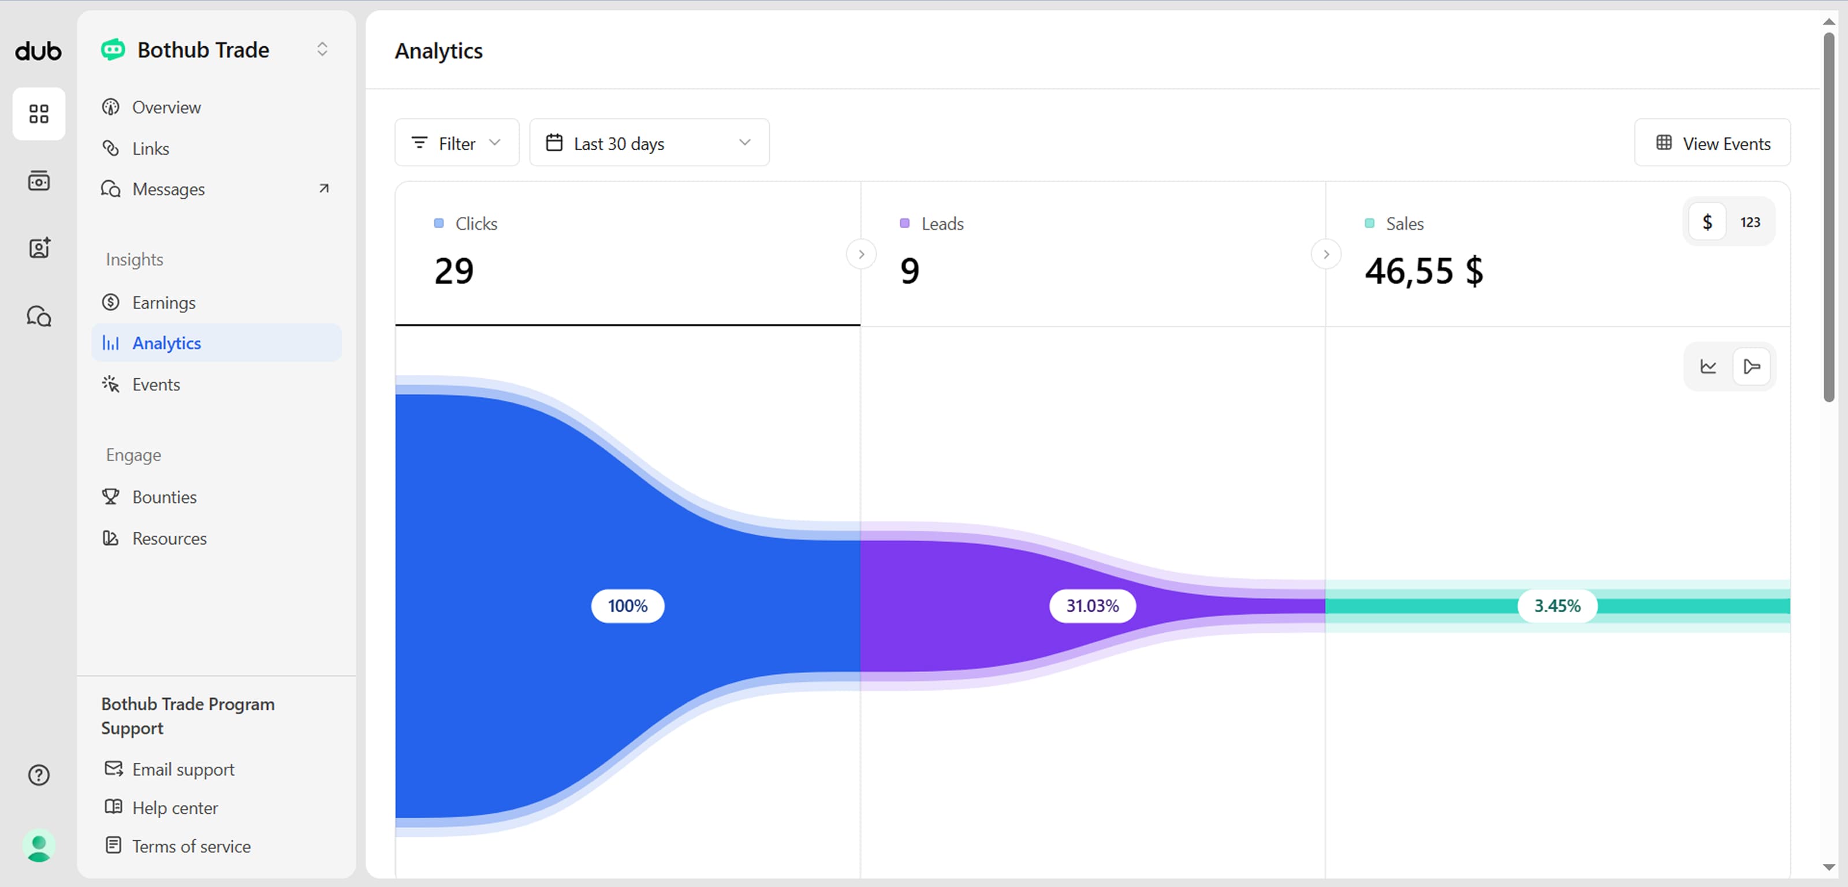The image size is (1848, 887).
Task: Click the View Events button
Action: 1712,144
